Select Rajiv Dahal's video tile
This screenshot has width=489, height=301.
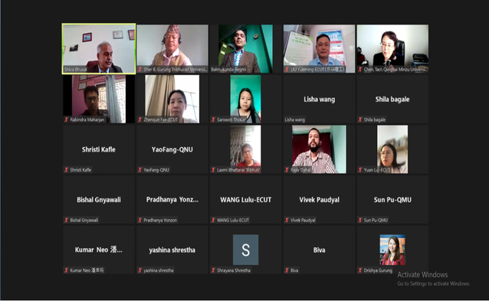point(319,149)
